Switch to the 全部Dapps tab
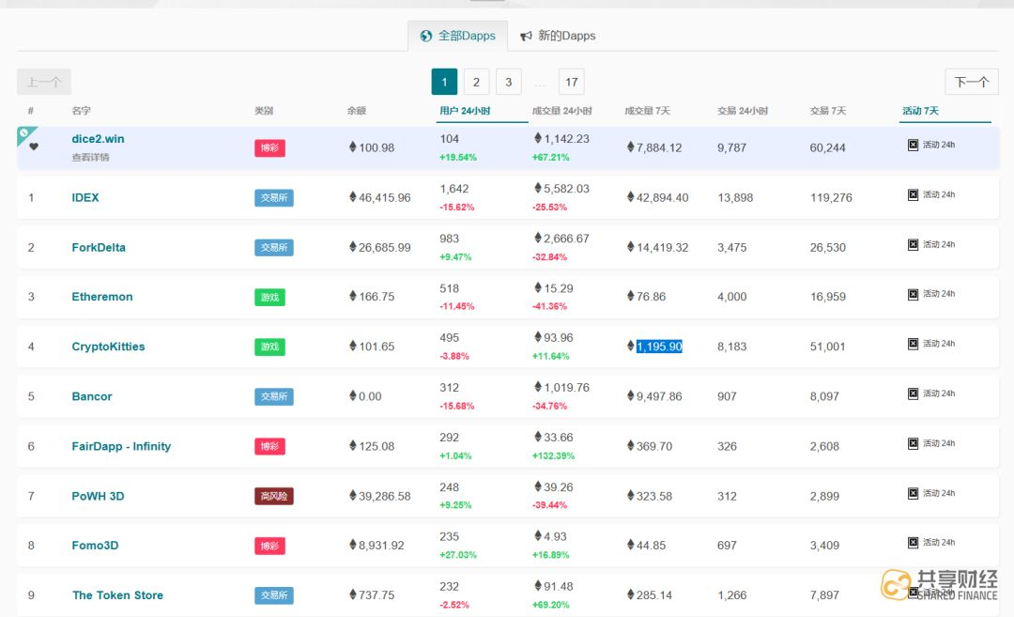 click(x=458, y=36)
